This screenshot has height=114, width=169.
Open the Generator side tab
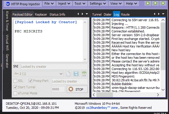click(x=7, y=61)
